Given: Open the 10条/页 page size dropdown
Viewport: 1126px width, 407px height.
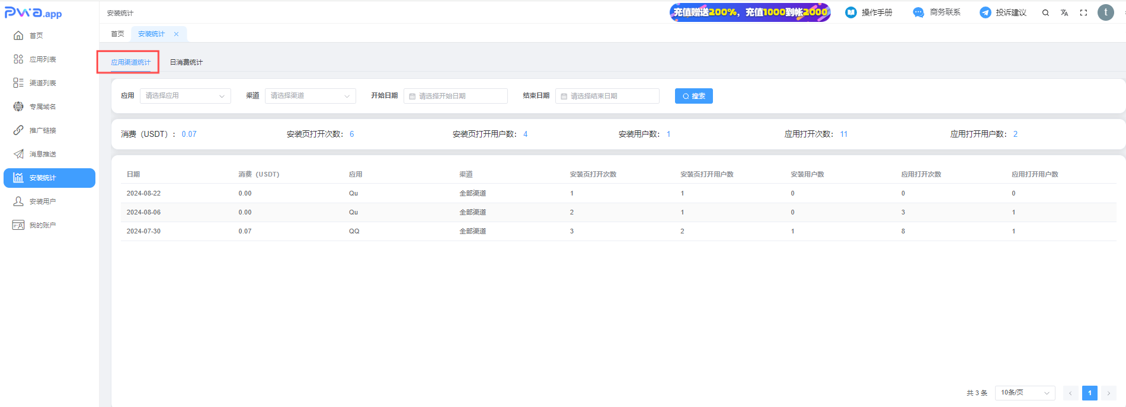Looking at the screenshot, I should [x=1025, y=393].
